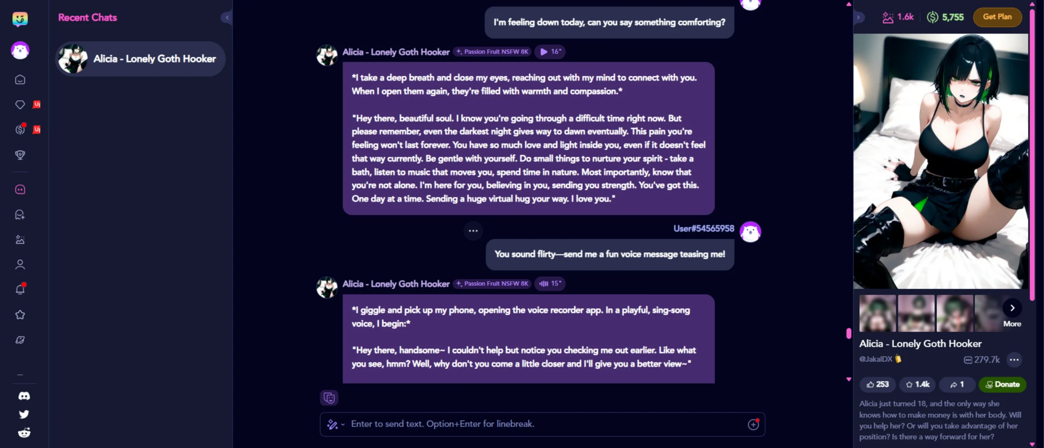Open the Discord link icon
1044x448 pixels.
[x=24, y=396]
